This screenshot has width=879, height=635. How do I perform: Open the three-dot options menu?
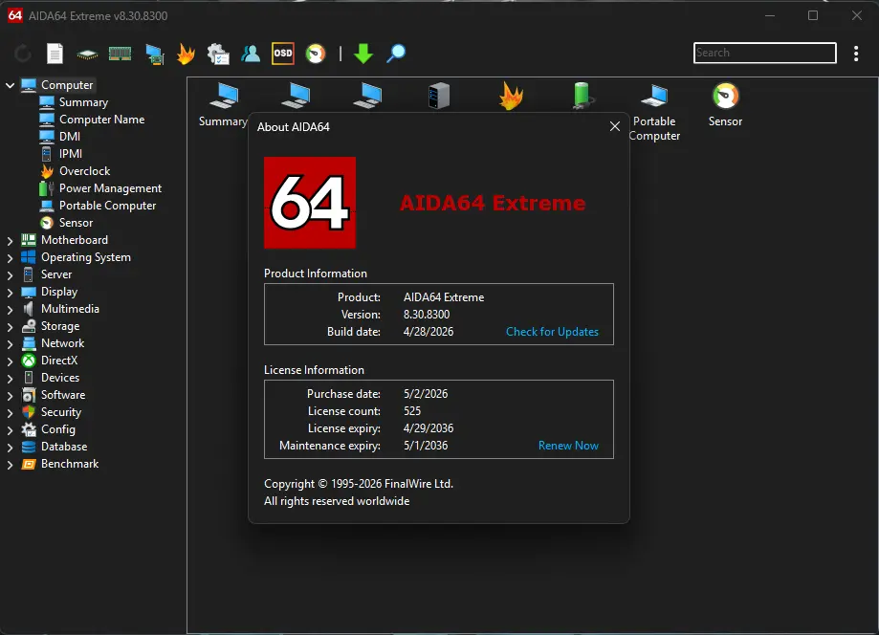855,54
